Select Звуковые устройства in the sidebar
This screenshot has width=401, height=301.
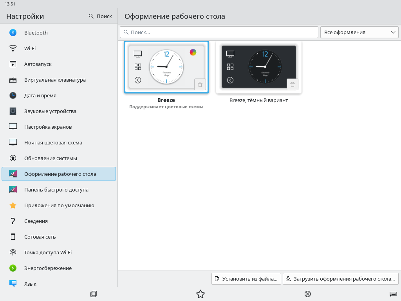[x=59, y=111]
